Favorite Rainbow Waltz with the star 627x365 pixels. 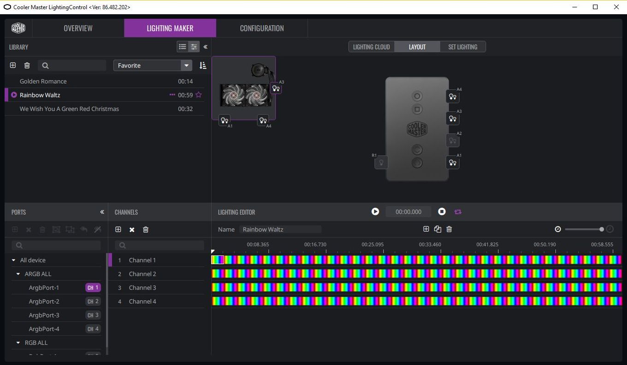pos(199,95)
